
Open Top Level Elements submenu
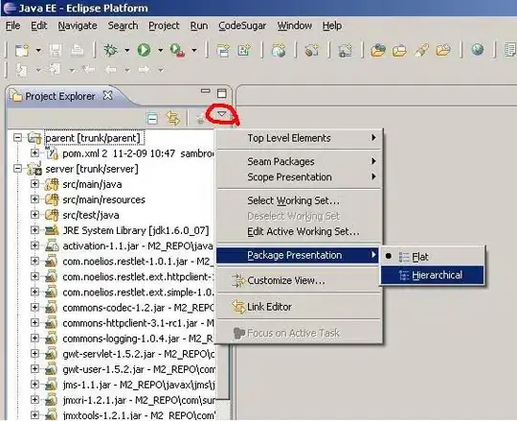point(299,138)
